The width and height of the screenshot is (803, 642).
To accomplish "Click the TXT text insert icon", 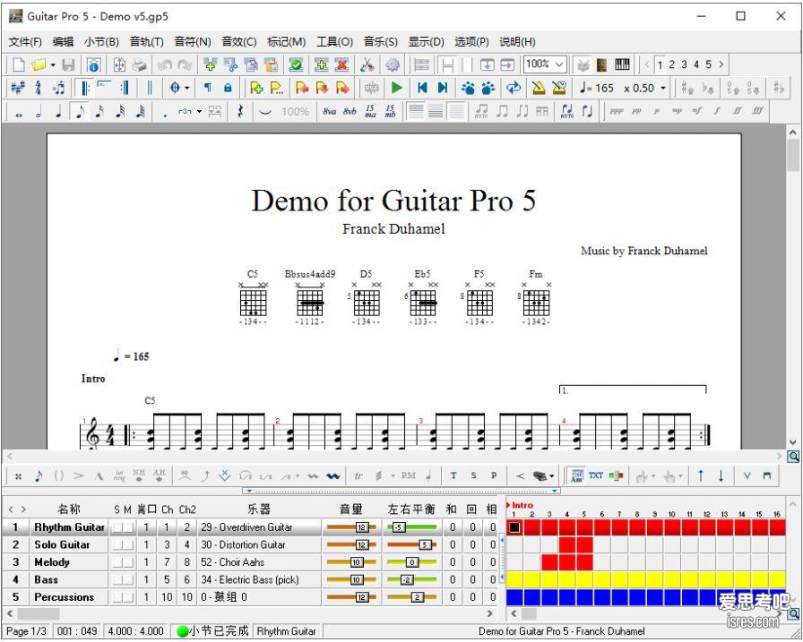I will click(596, 475).
